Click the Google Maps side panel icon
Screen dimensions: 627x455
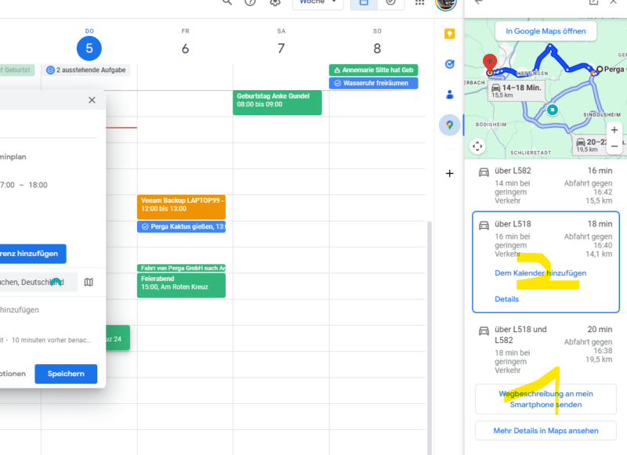coord(450,125)
